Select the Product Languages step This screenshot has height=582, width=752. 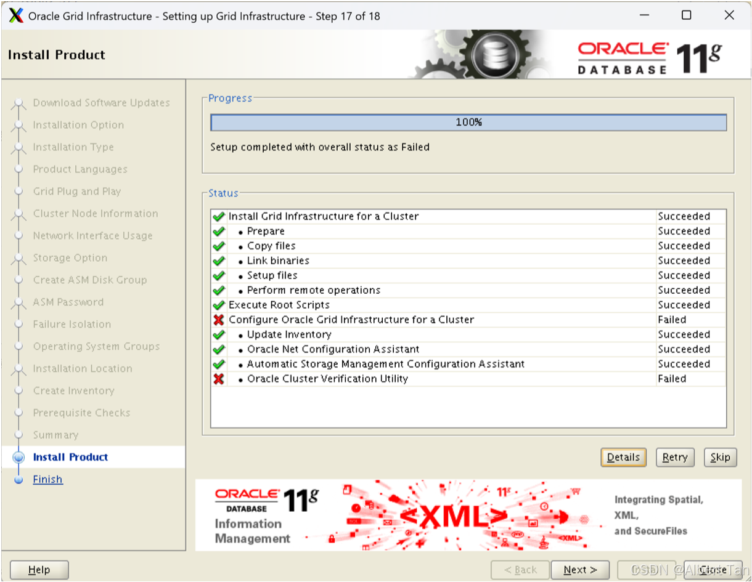(x=80, y=169)
